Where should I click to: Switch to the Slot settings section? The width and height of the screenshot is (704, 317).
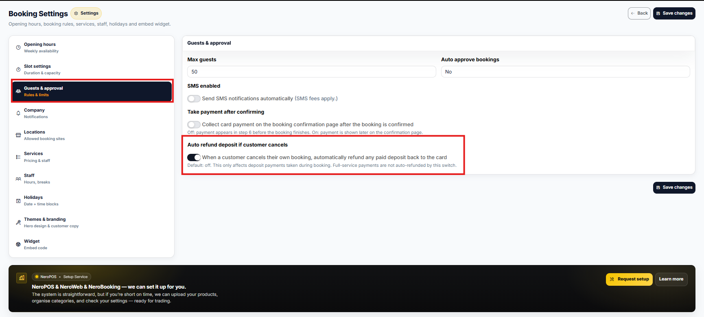pyautogui.click(x=92, y=69)
